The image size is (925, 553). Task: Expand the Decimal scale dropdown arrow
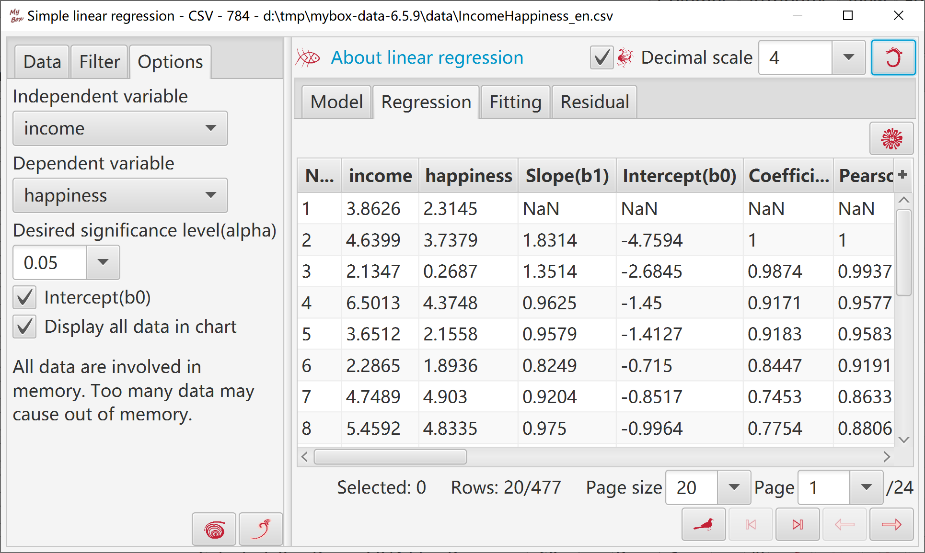tap(848, 58)
